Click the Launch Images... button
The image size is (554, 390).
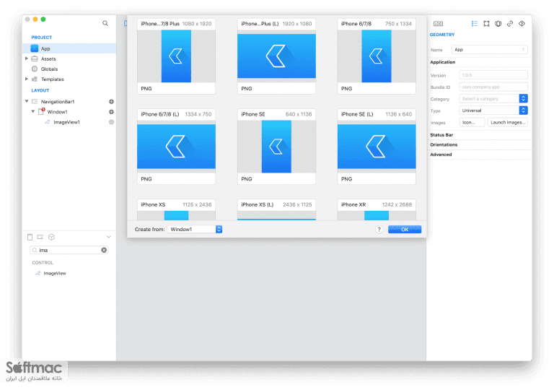tap(508, 123)
